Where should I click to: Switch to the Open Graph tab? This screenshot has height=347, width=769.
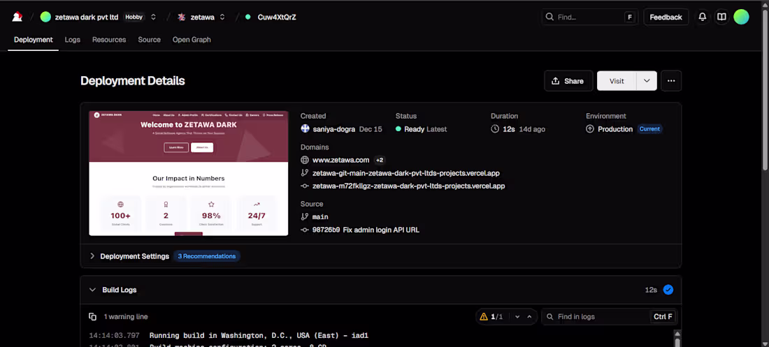click(192, 40)
